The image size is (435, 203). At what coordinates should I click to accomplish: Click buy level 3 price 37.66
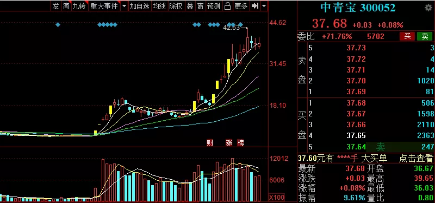click(x=356, y=125)
